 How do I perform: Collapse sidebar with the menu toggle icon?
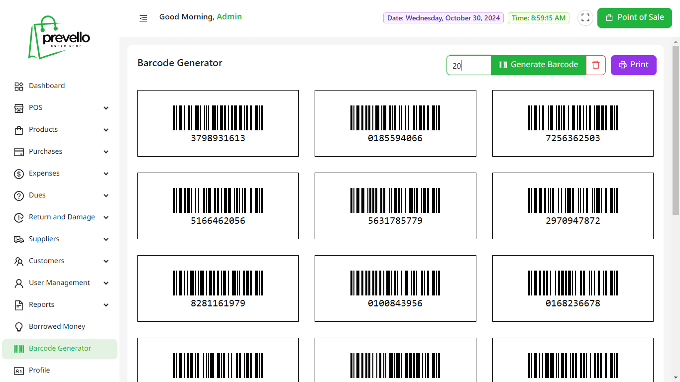(x=143, y=18)
